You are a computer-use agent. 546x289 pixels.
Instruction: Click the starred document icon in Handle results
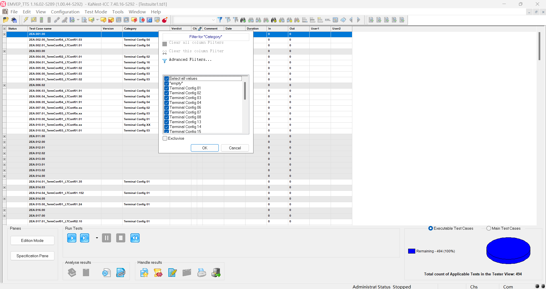click(x=144, y=273)
